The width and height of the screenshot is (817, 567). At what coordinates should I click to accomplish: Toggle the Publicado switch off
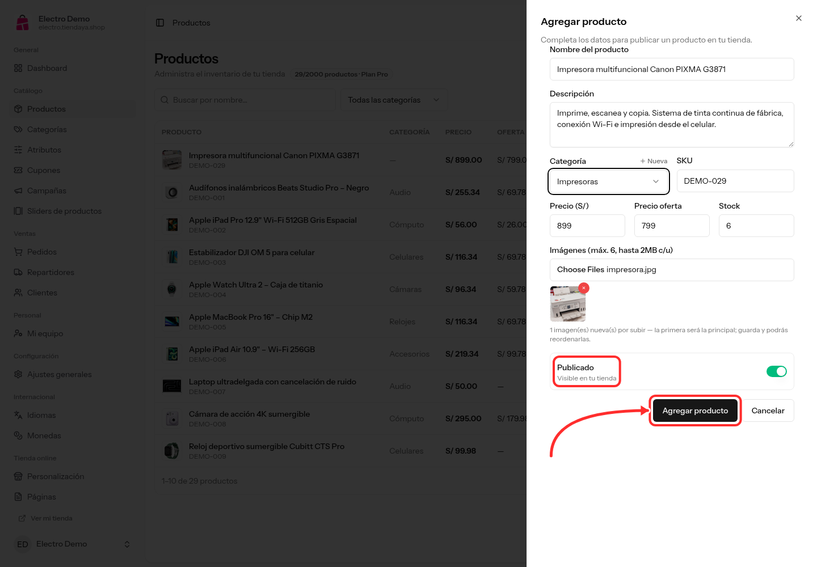coord(777,371)
